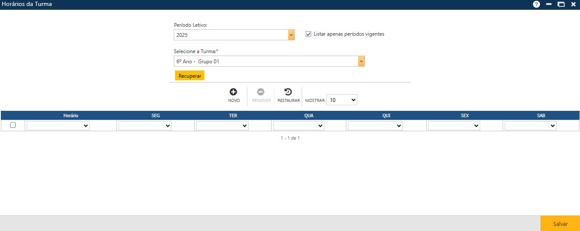The width and height of the screenshot is (580, 231).
Task: Open the Horário column dropdown
Action: 58,126
